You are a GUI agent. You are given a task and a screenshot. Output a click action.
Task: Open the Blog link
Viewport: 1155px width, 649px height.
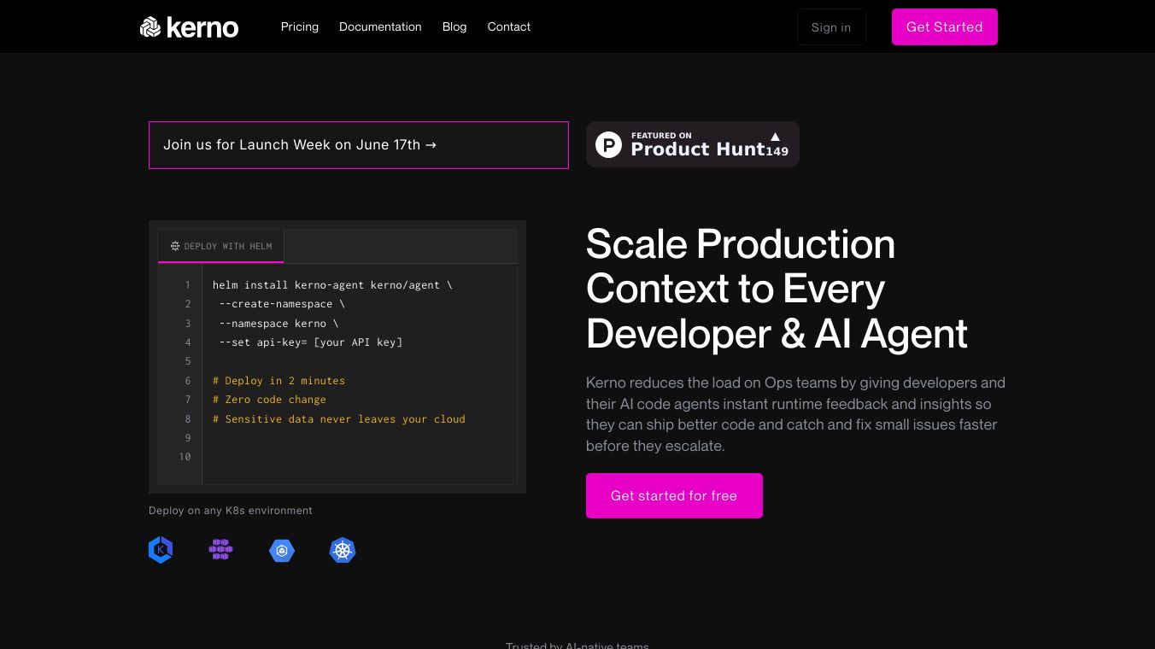coord(454,26)
